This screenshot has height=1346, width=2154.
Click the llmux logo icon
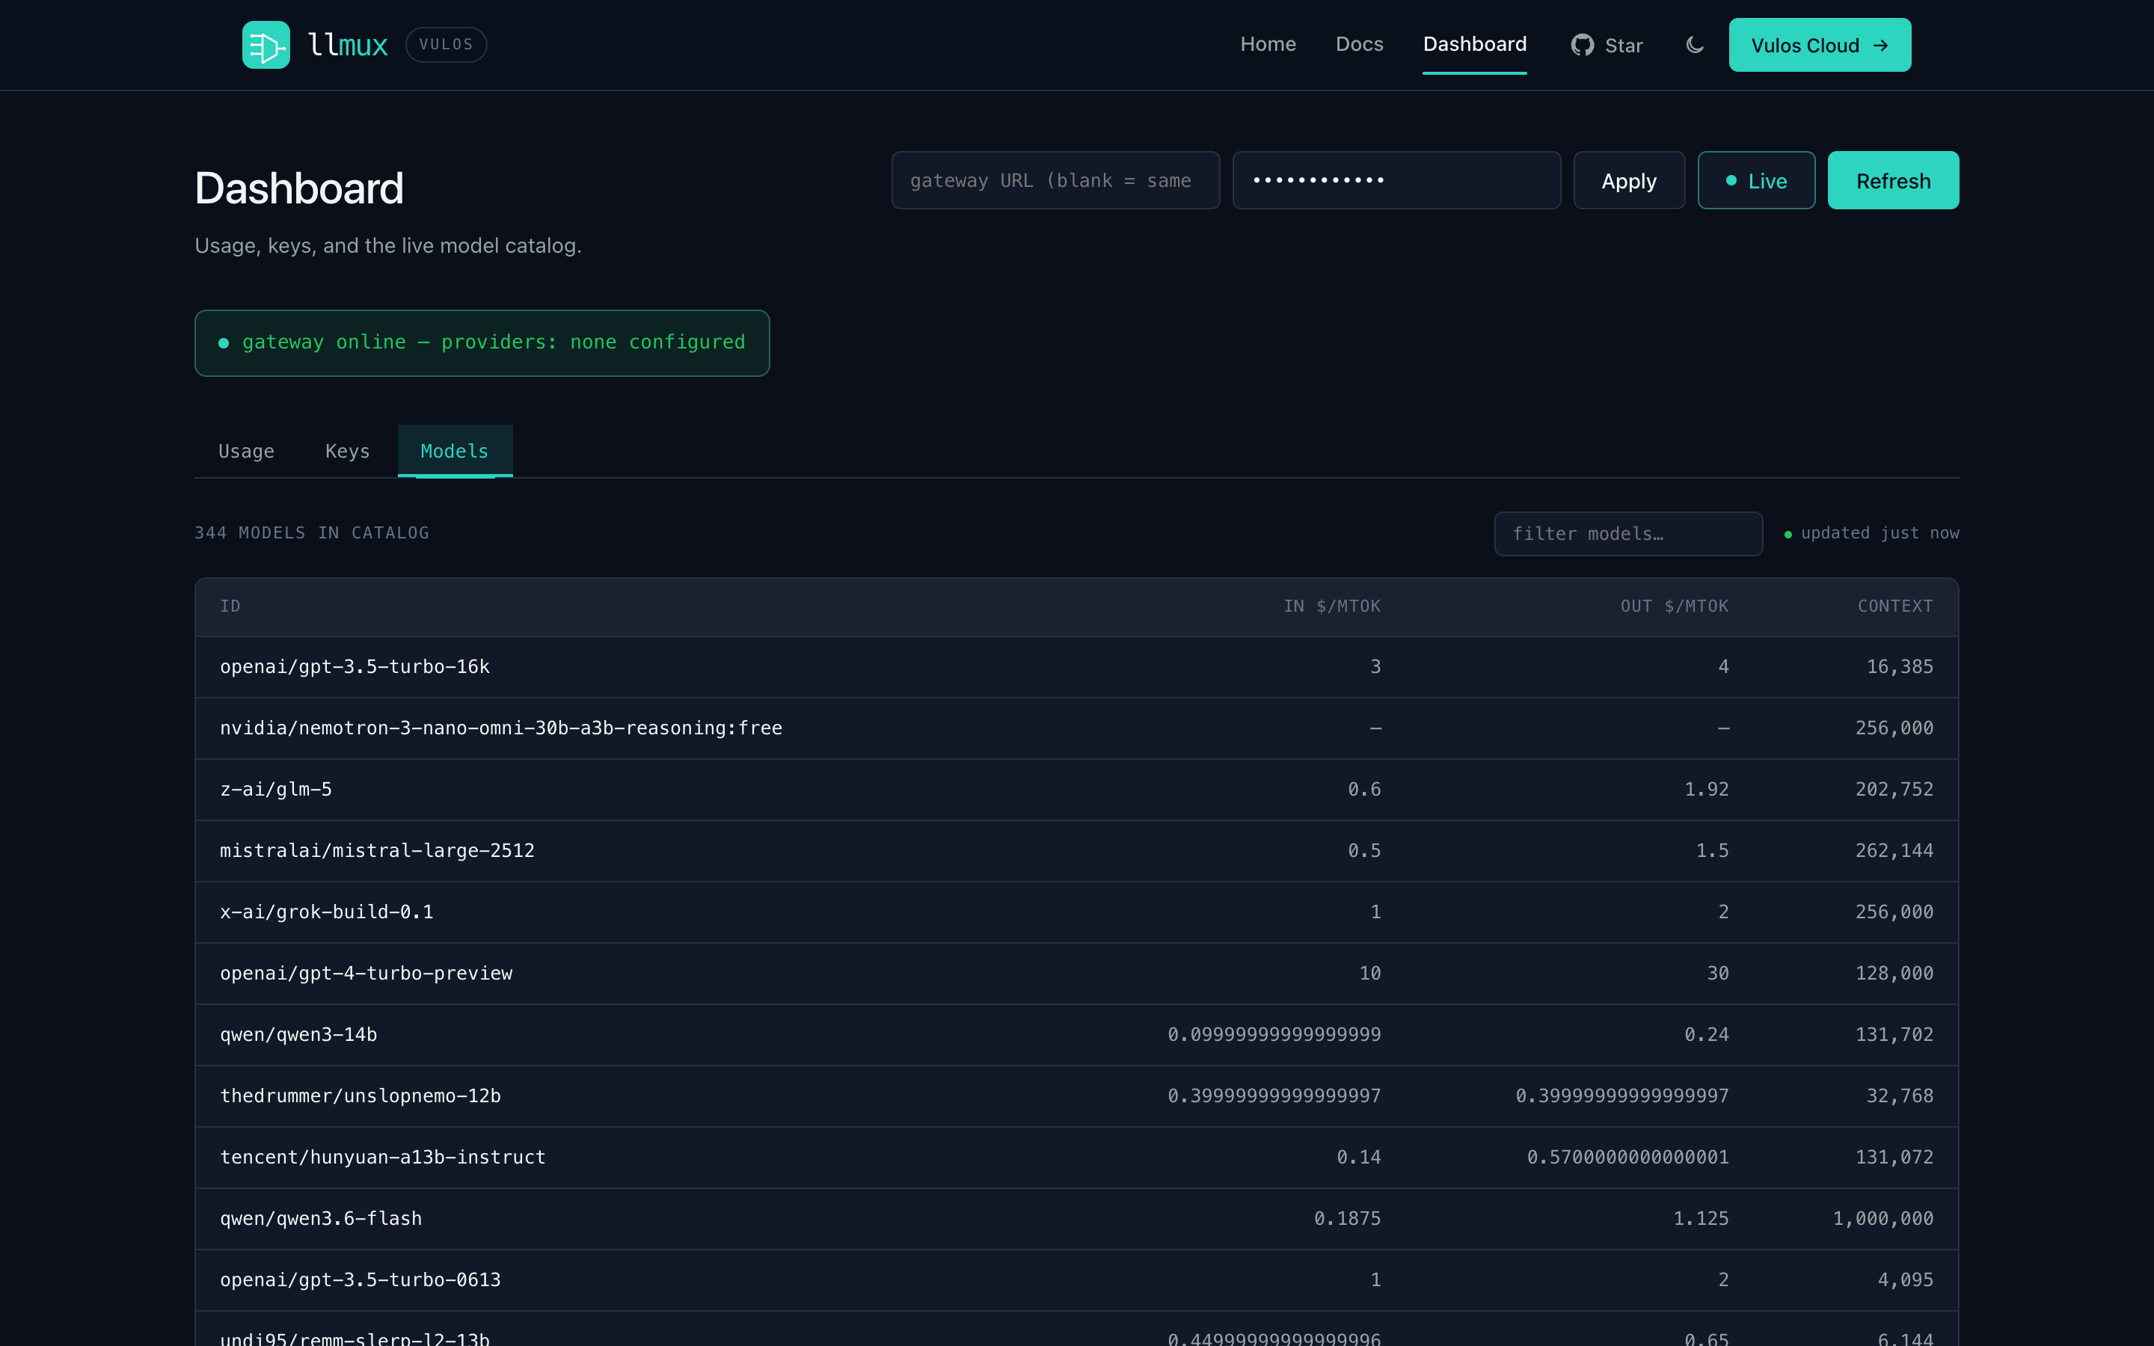click(266, 45)
